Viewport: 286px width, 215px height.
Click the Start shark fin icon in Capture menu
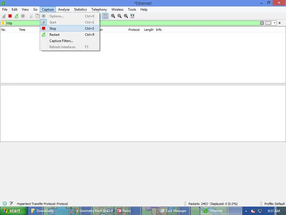click(x=44, y=22)
